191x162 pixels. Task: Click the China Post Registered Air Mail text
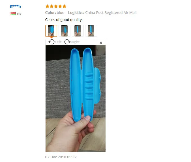[111, 12]
